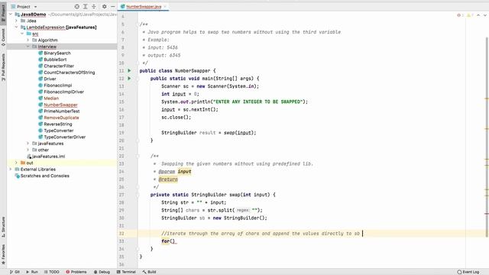
Task: Open TypeConverterDriver class
Action: (64, 137)
